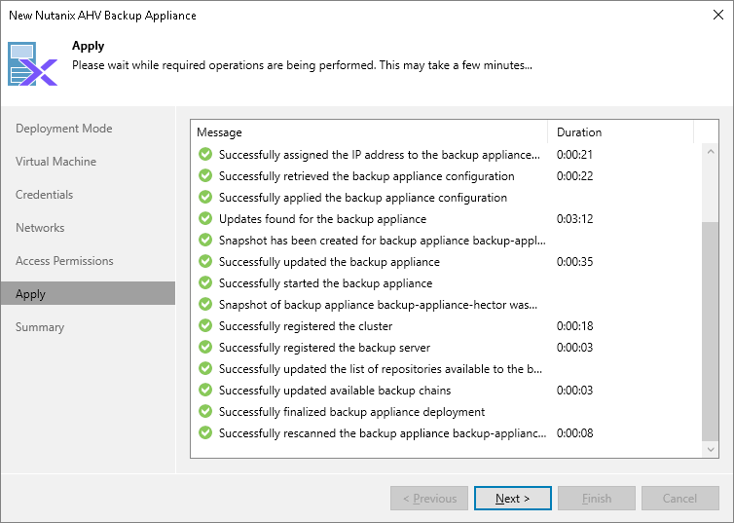Click green icon beside 'Successfully finalized backup appliance deployment'
This screenshot has width=734, height=523.
(205, 412)
